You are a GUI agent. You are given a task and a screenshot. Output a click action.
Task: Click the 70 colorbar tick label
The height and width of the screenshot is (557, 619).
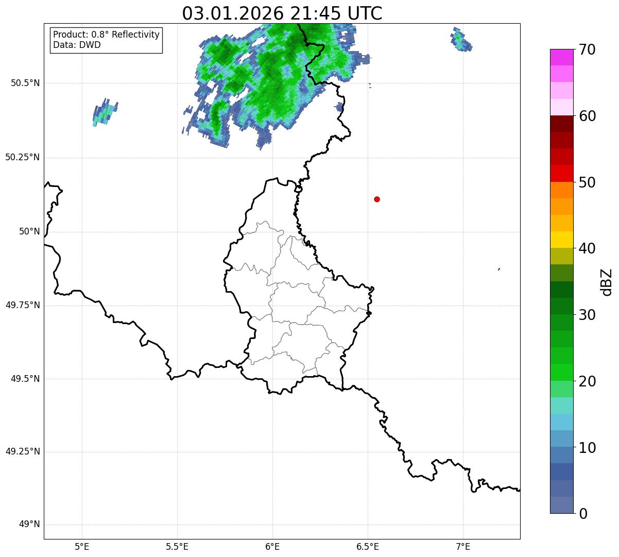click(587, 49)
